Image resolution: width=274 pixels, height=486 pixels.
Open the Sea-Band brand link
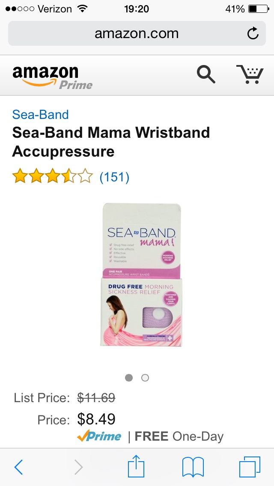(x=40, y=115)
